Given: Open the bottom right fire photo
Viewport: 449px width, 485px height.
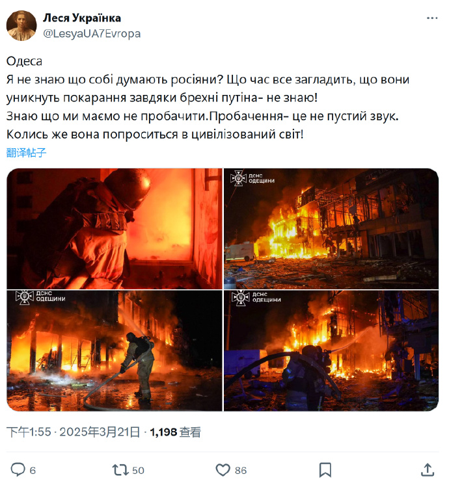Looking at the screenshot, I should 331,351.
